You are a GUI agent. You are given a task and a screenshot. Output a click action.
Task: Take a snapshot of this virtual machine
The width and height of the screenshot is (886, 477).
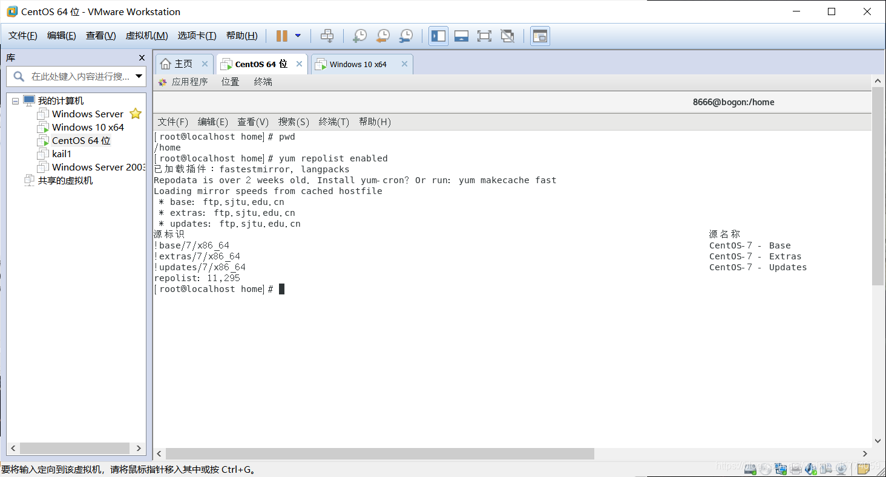click(x=359, y=36)
